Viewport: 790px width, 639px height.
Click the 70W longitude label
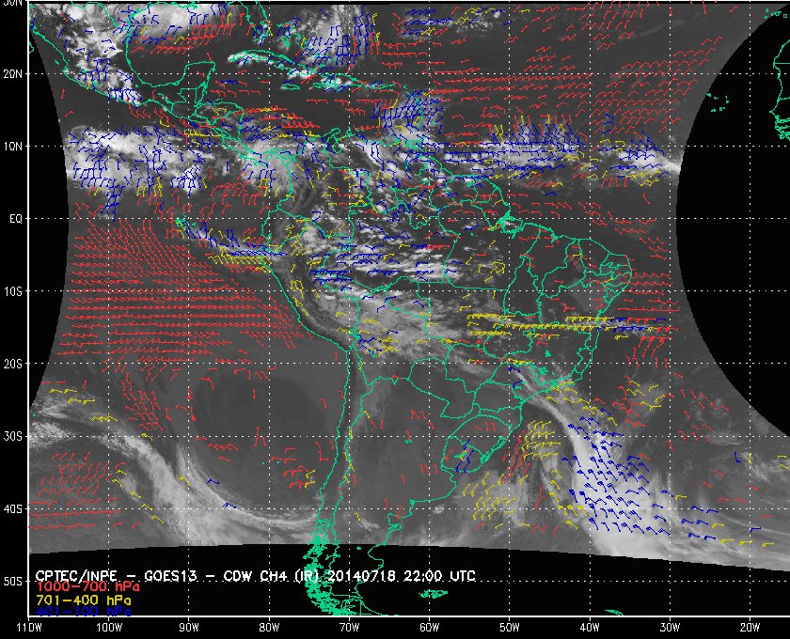[349, 627]
